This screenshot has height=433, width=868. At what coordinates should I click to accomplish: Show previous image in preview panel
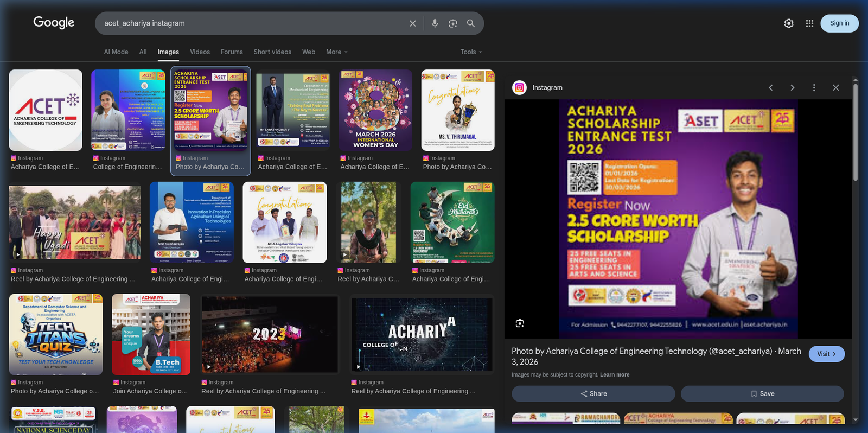pos(770,87)
